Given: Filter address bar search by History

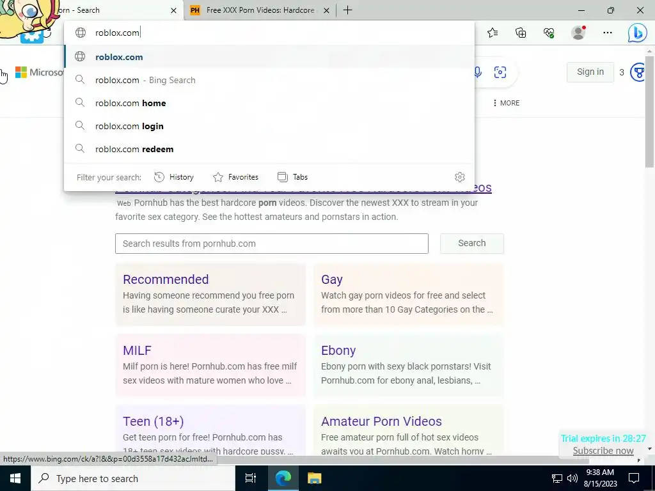Looking at the screenshot, I should point(174,177).
